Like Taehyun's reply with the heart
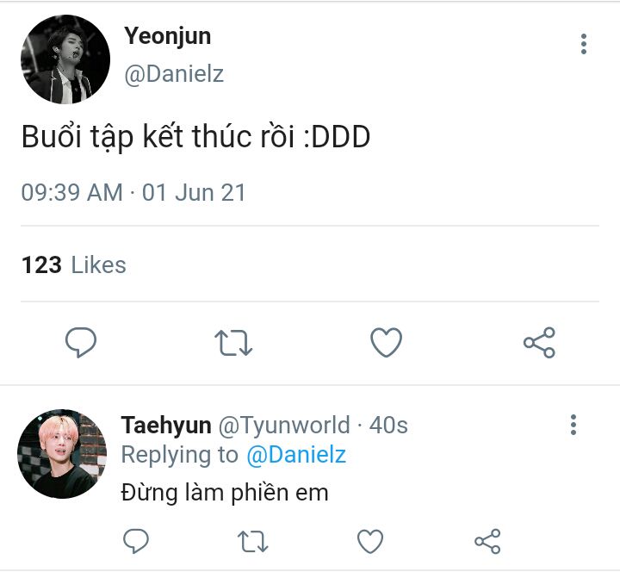This screenshot has width=620, height=572. 370,541
